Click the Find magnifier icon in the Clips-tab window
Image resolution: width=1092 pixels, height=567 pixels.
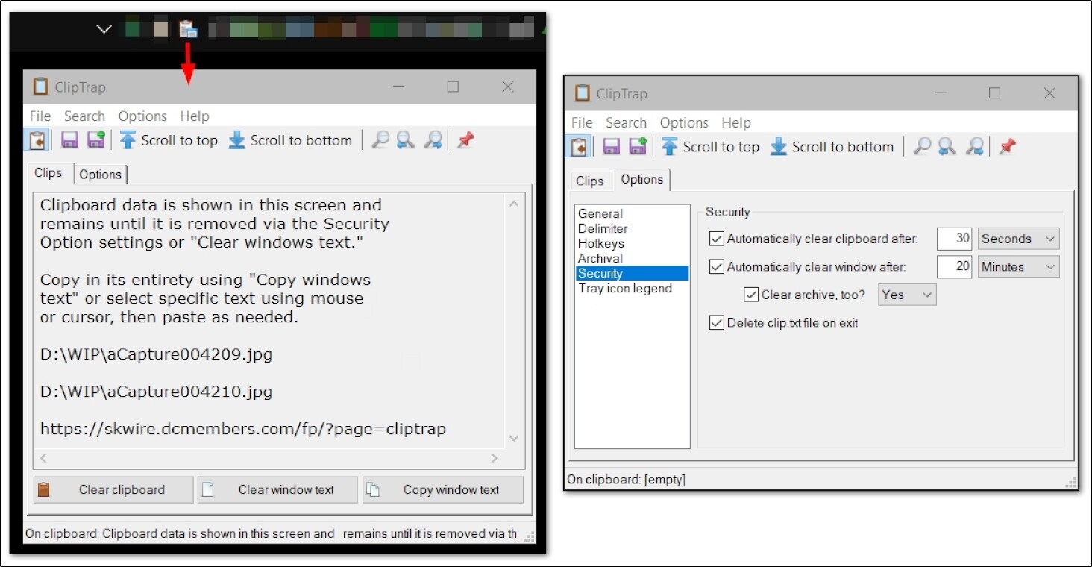[380, 140]
